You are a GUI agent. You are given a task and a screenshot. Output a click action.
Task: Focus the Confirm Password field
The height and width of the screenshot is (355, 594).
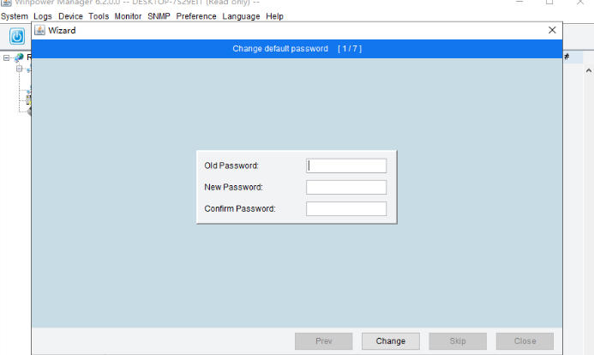coord(346,208)
